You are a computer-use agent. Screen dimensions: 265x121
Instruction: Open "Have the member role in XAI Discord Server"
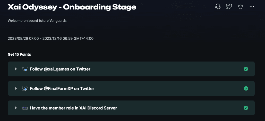coord(73,108)
